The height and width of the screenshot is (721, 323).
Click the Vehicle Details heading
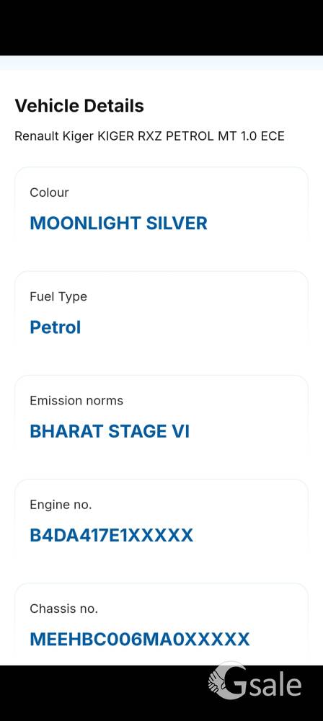[79, 106]
